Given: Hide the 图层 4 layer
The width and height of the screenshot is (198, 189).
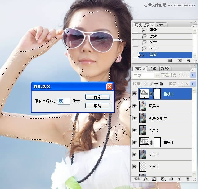Looking at the screenshot, I should click(134, 106).
